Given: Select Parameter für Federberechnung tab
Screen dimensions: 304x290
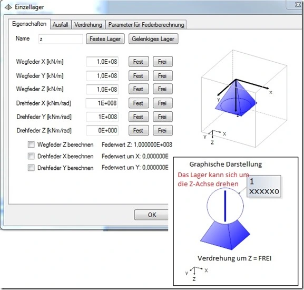Looking at the screenshot, I should 146,25.
